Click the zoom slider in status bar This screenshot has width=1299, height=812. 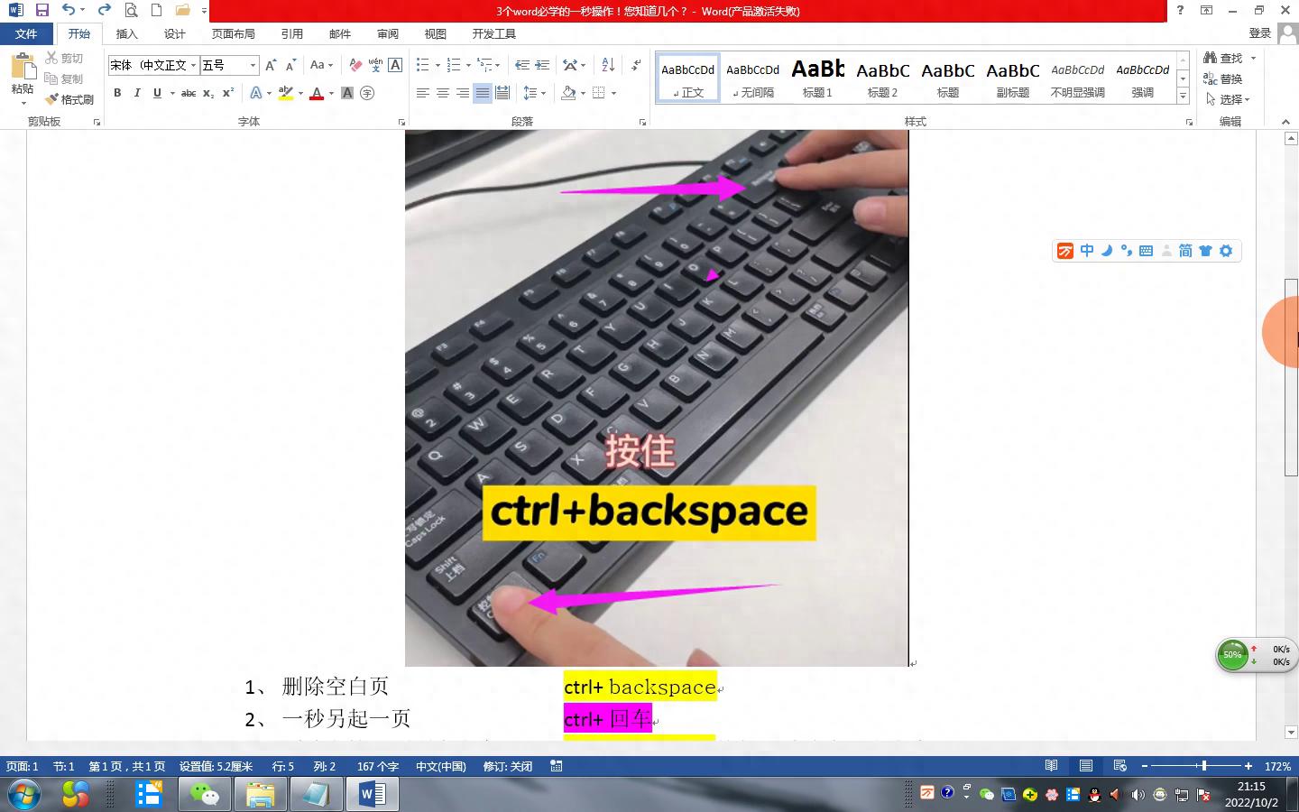click(1203, 766)
